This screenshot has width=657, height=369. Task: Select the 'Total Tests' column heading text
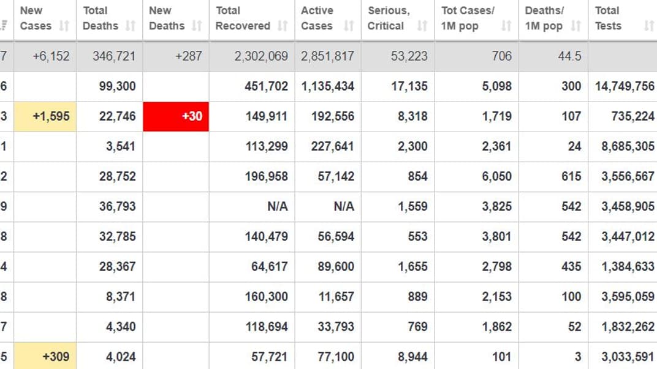click(x=607, y=18)
